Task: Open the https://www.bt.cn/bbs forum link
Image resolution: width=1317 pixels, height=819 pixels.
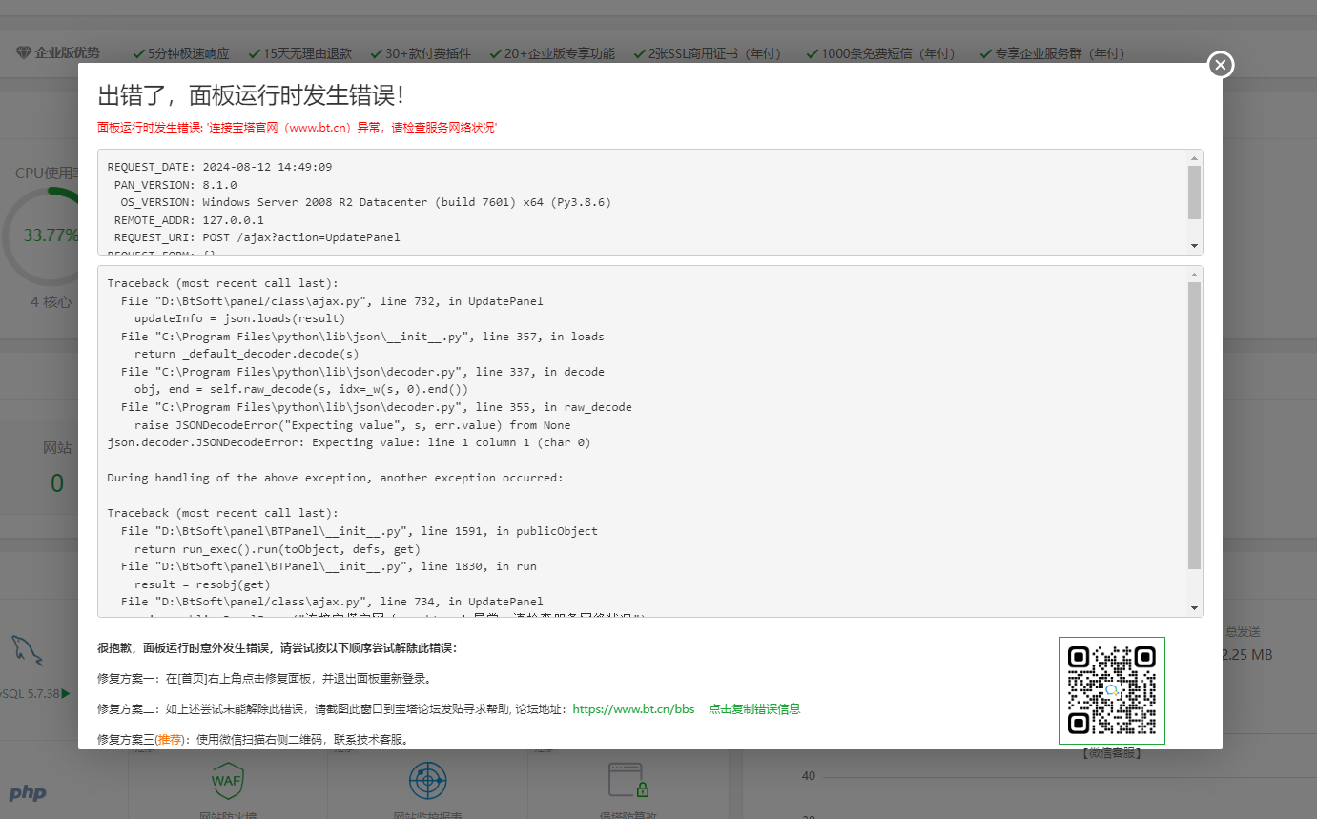Action: click(633, 709)
